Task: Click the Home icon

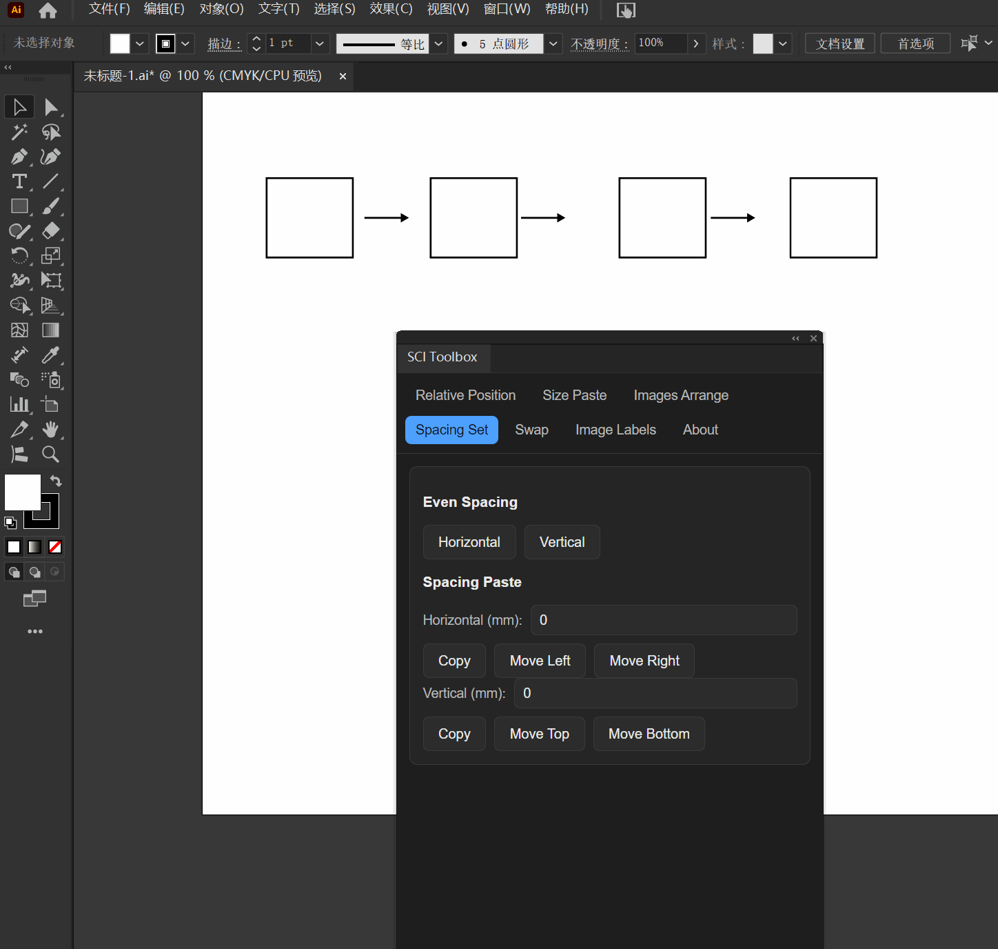Action: pos(48,10)
